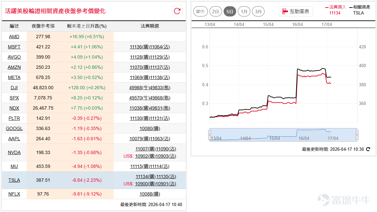The height and width of the screenshot is (212, 377).
Task: Click TSLA overnight price 387.51
Action: point(43,180)
